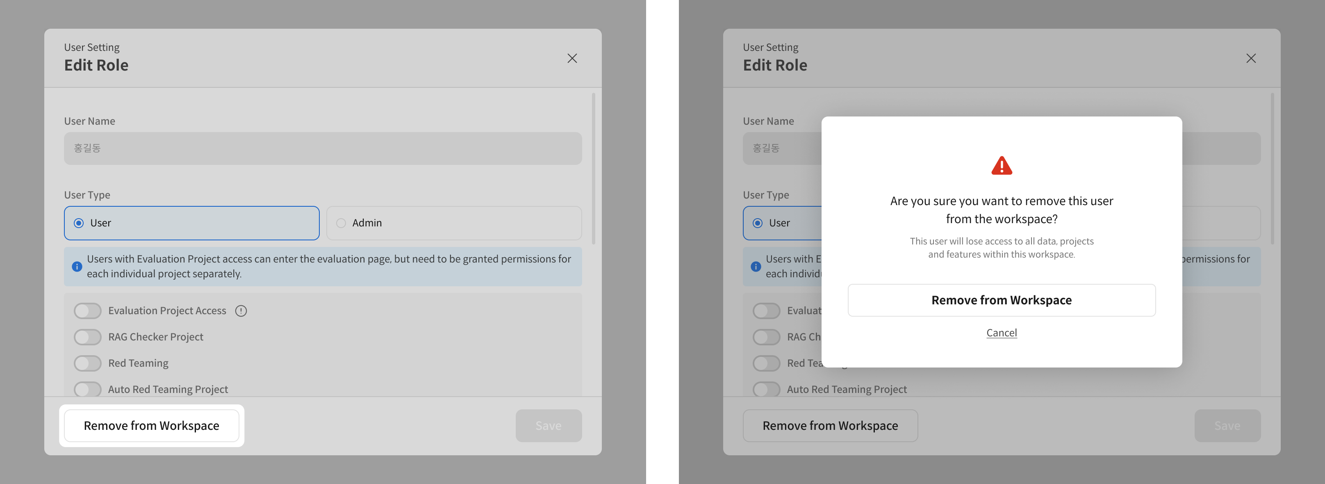This screenshot has width=1325, height=484.
Task: Toggle Evaluation Project Access in left dialog
Action: [x=87, y=310]
